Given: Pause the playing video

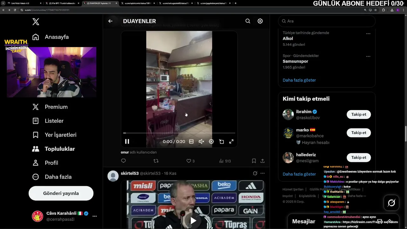Looking at the screenshot, I should point(127,142).
